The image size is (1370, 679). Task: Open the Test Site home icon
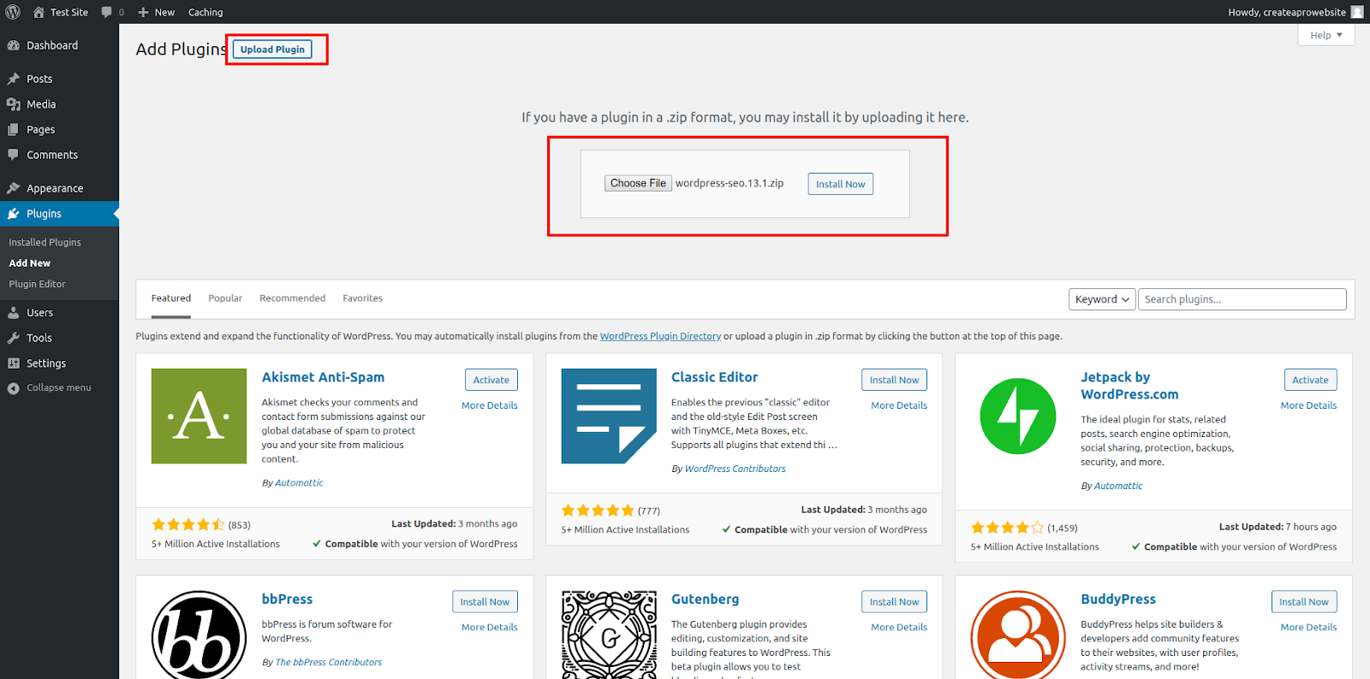(39, 12)
